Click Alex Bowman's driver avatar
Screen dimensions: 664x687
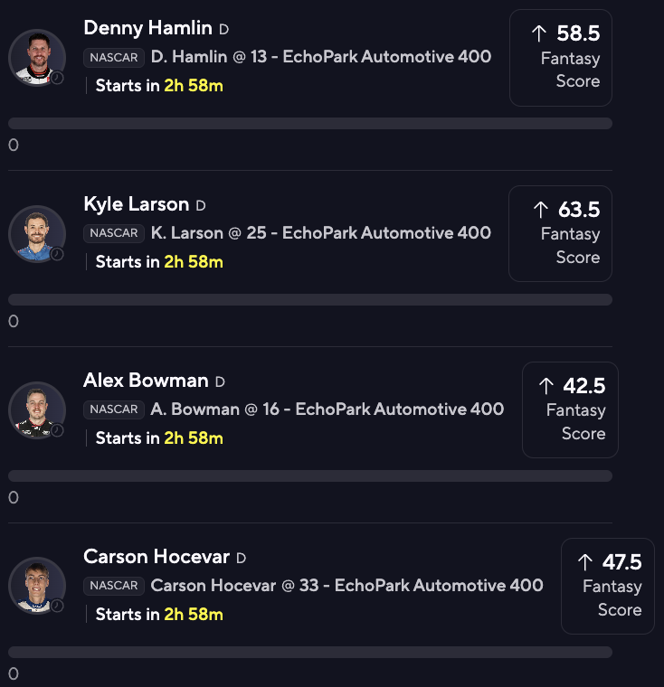tap(37, 409)
